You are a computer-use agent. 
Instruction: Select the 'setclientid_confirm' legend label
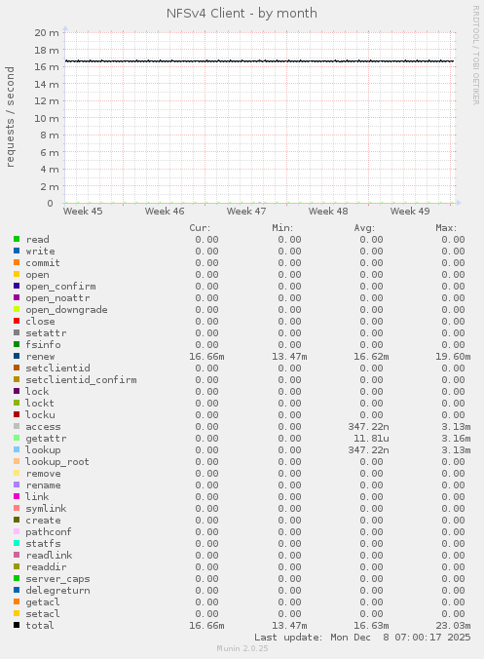point(81,380)
